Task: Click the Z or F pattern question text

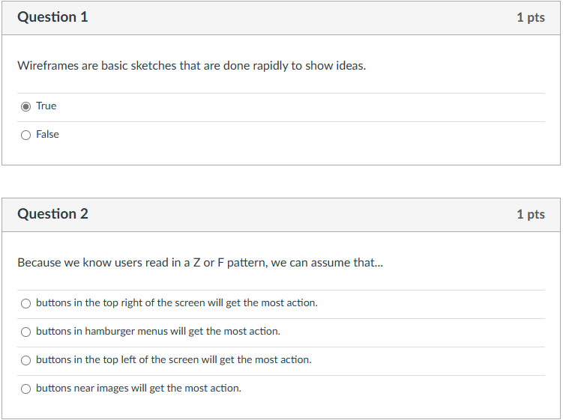Action: click(x=200, y=263)
